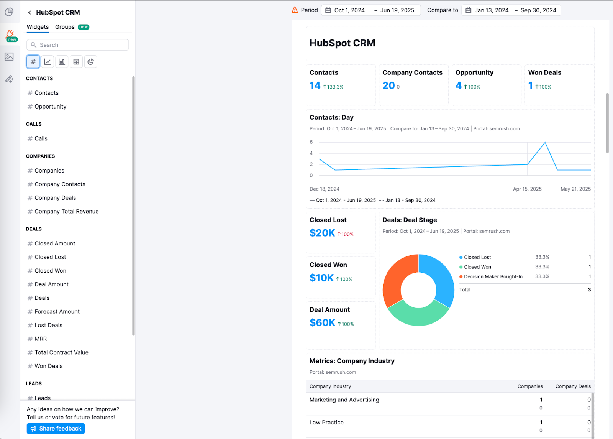Select the MRR widget under DEALS
The image size is (613, 439).
(40, 339)
